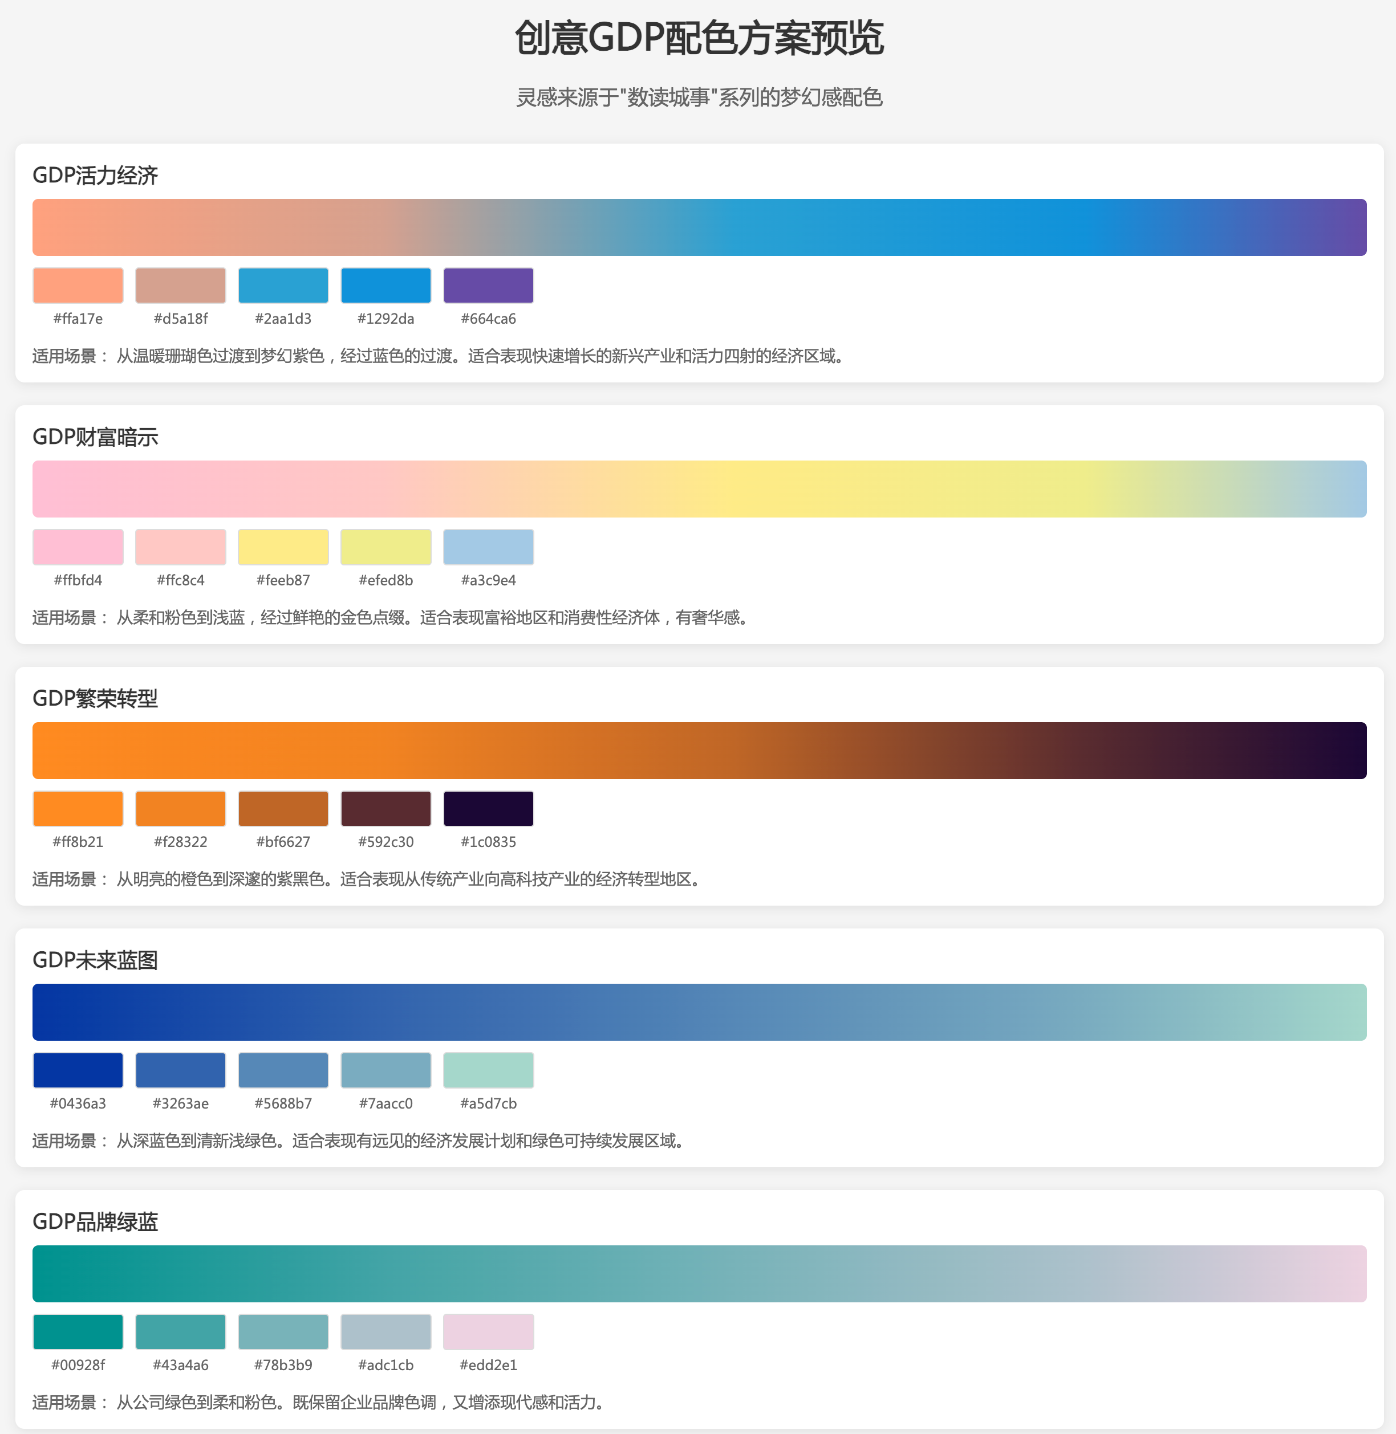This screenshot has height=1434, width=1396.
Task: Click the #00928f teal swatch
Action: tap(78, 1331)
